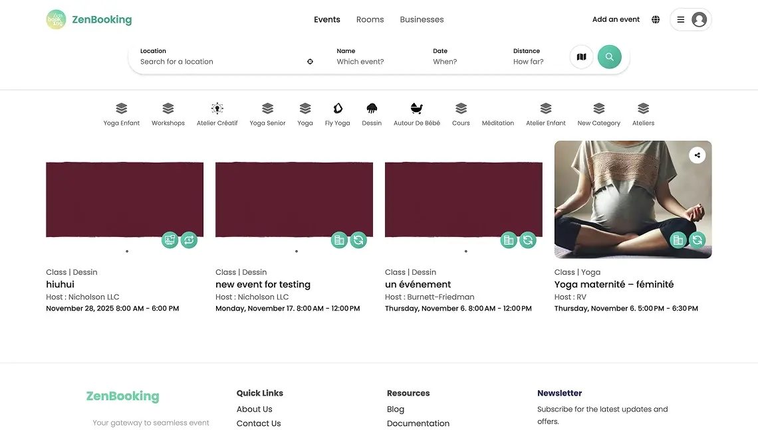
Task: Click building icon on un événement card
Action: 509,240
